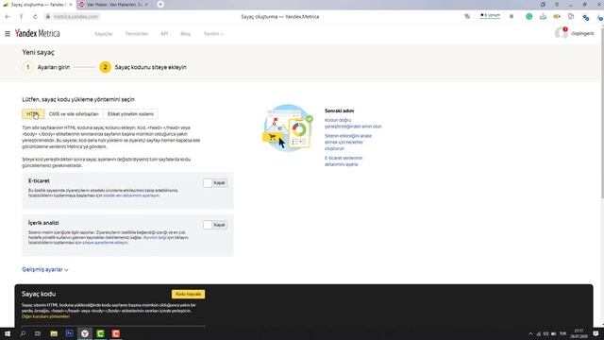Open the red Camtasia recorder taskbar icon
The image size is (604, 340).
116,333
